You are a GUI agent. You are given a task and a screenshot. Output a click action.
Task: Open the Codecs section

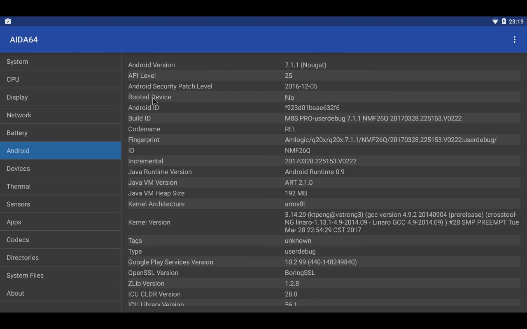(61, 240)
